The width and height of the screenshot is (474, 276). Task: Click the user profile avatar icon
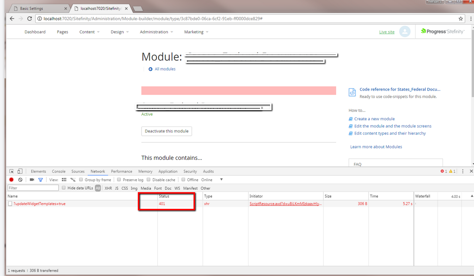[x=405, y=32]
